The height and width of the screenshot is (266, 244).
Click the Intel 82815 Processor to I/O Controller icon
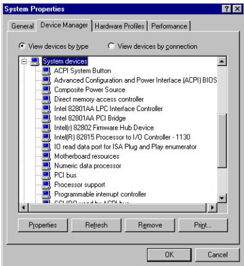click(46, 137)
